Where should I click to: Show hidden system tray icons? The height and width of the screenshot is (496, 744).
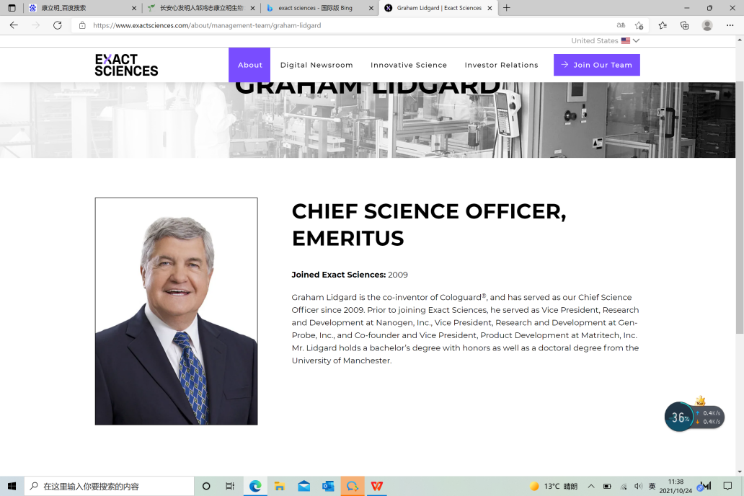click(591, 486)
